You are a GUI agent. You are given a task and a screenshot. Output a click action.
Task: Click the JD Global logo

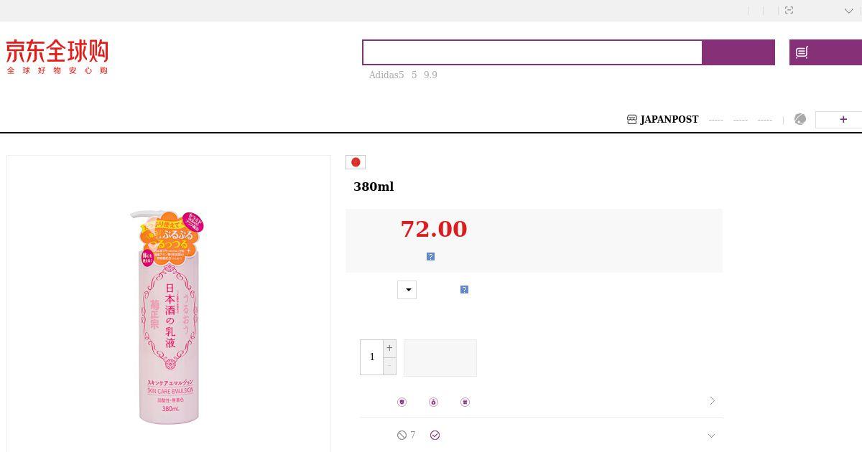[57, 57]
